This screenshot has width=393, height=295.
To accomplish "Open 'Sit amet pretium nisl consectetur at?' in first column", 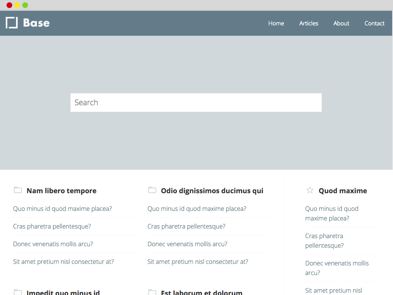I will (63, 262).
